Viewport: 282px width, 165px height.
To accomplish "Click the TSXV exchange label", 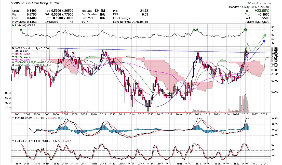I will pos(58,3).
